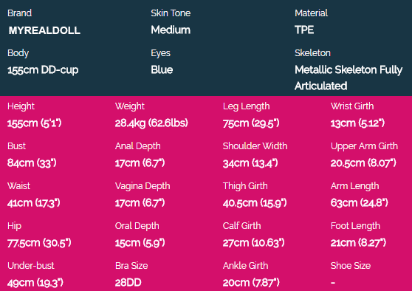Select the 155cm DD-cup body value
412x291 pixels.
coord(43,70)
